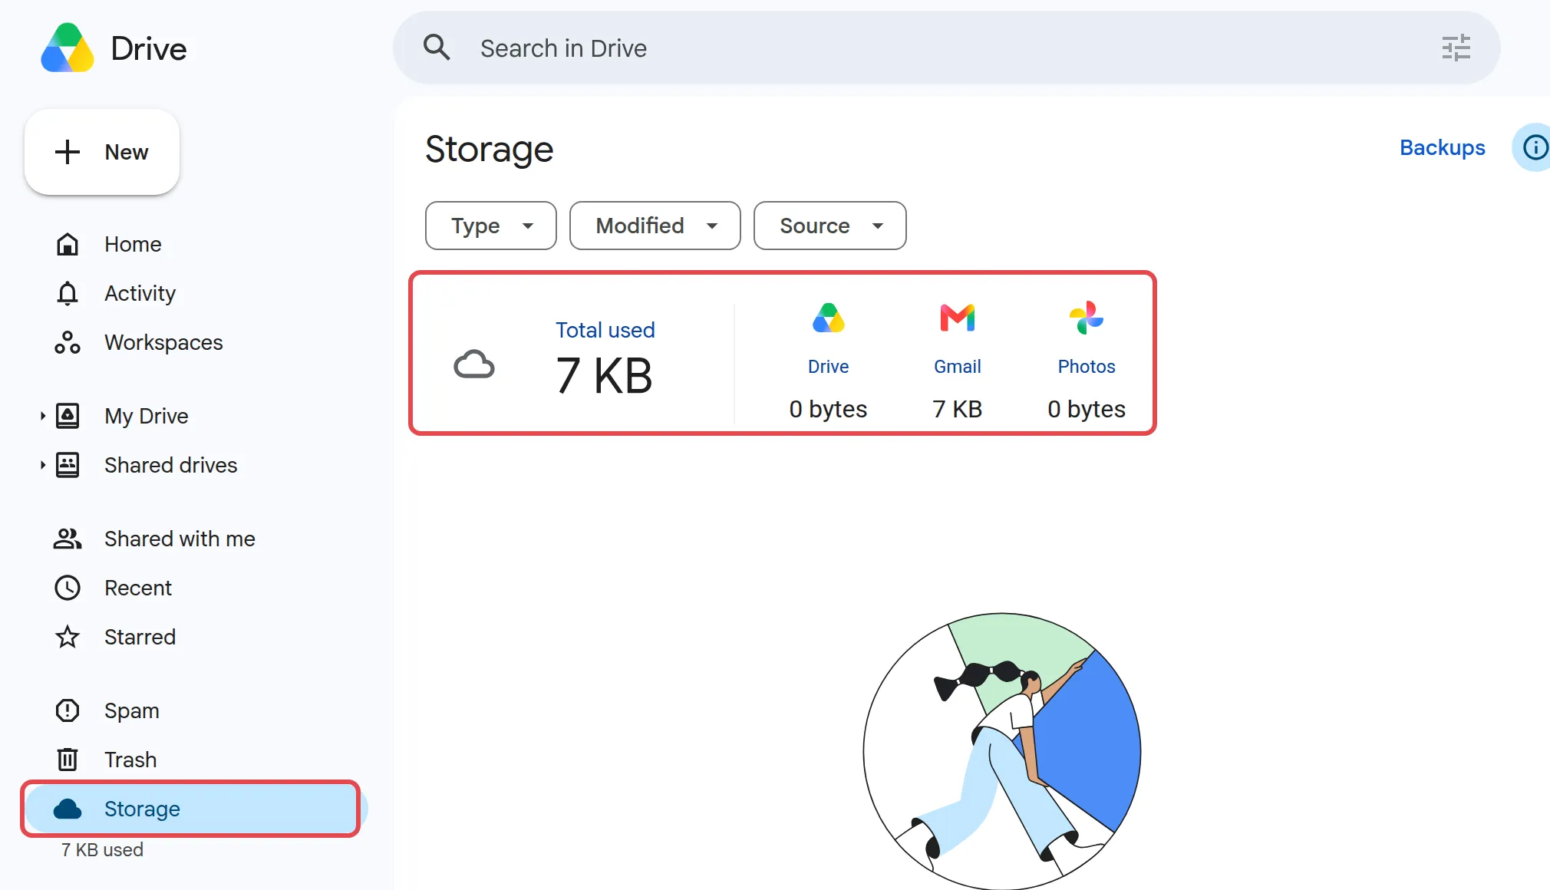Select Storage in the sidebar
Image resolution: width=1550 pixels, height=890 pixels.
(x=195, y=809)
